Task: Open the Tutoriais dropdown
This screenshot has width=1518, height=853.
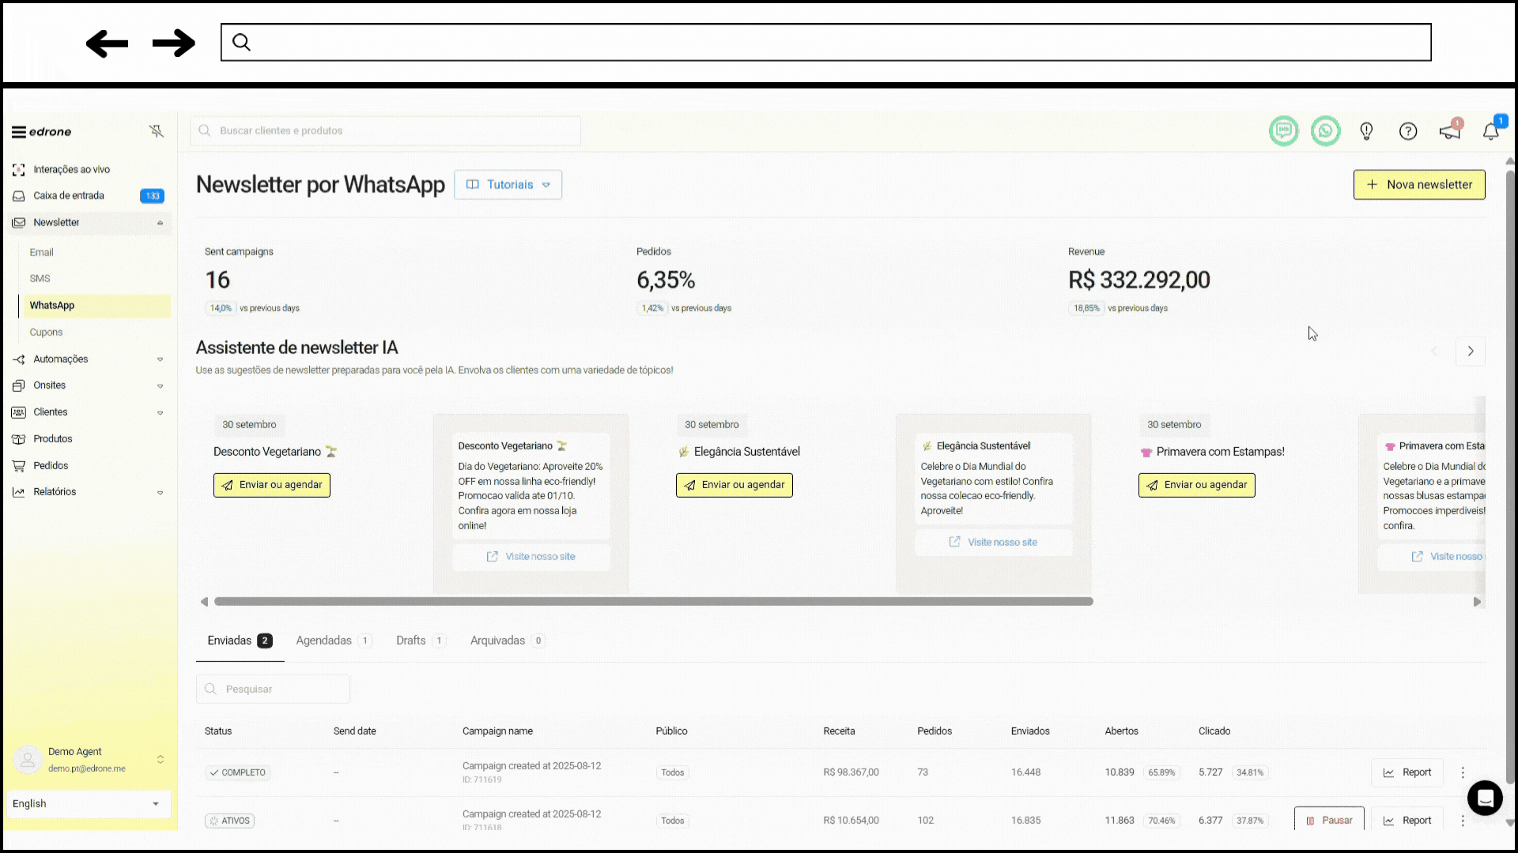Action: pyautogui.click(x=508, y=185)
